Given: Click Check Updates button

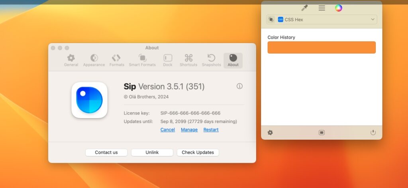Looking at the screenshot, I should 198,152.
